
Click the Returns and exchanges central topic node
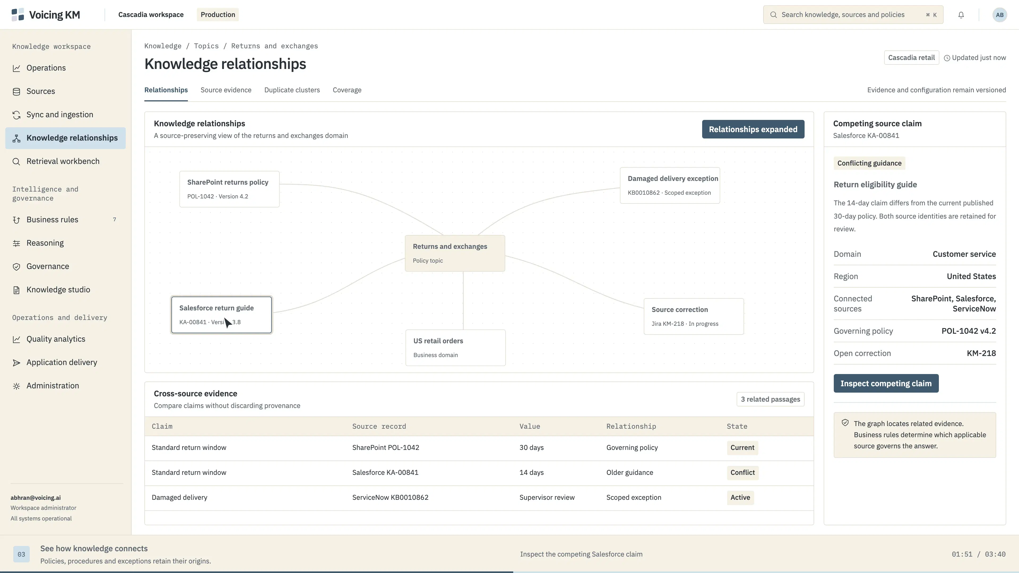[455, 253]
